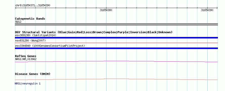Click the orange OMIM disease gene line
Image resolution: width=225 pixels, height=91 pixels.
click(x=116, y=79)
